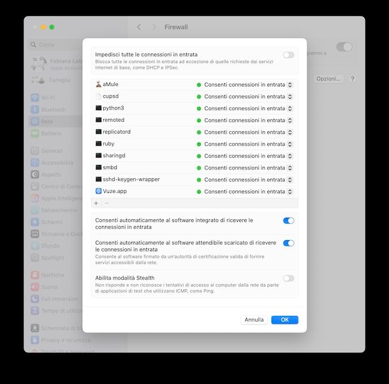Remove application with the minus button

106,203
